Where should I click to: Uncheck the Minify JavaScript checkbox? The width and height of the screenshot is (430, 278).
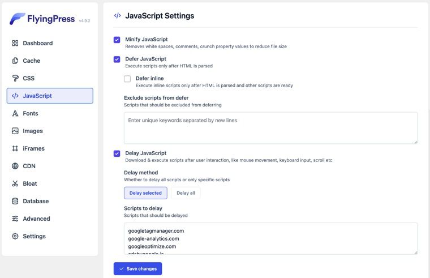pyautogui.click(x=117, y=40)
